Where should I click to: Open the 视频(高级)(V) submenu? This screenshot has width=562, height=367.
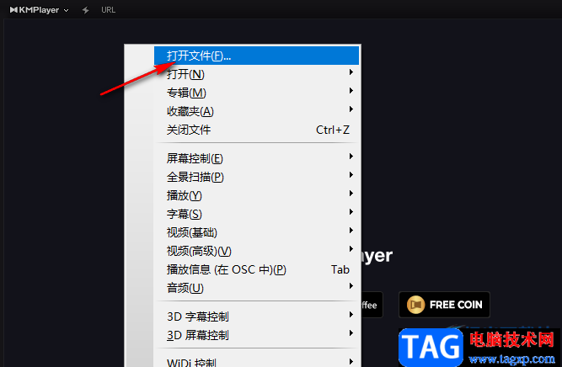coord(257,251)
